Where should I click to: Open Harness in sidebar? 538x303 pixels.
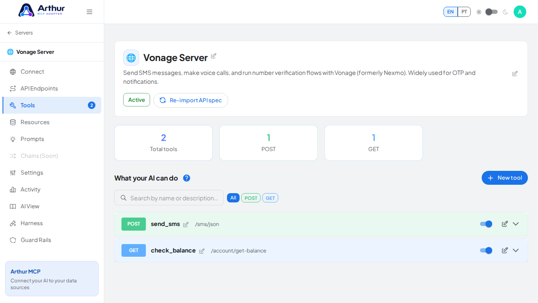point(52,223)
